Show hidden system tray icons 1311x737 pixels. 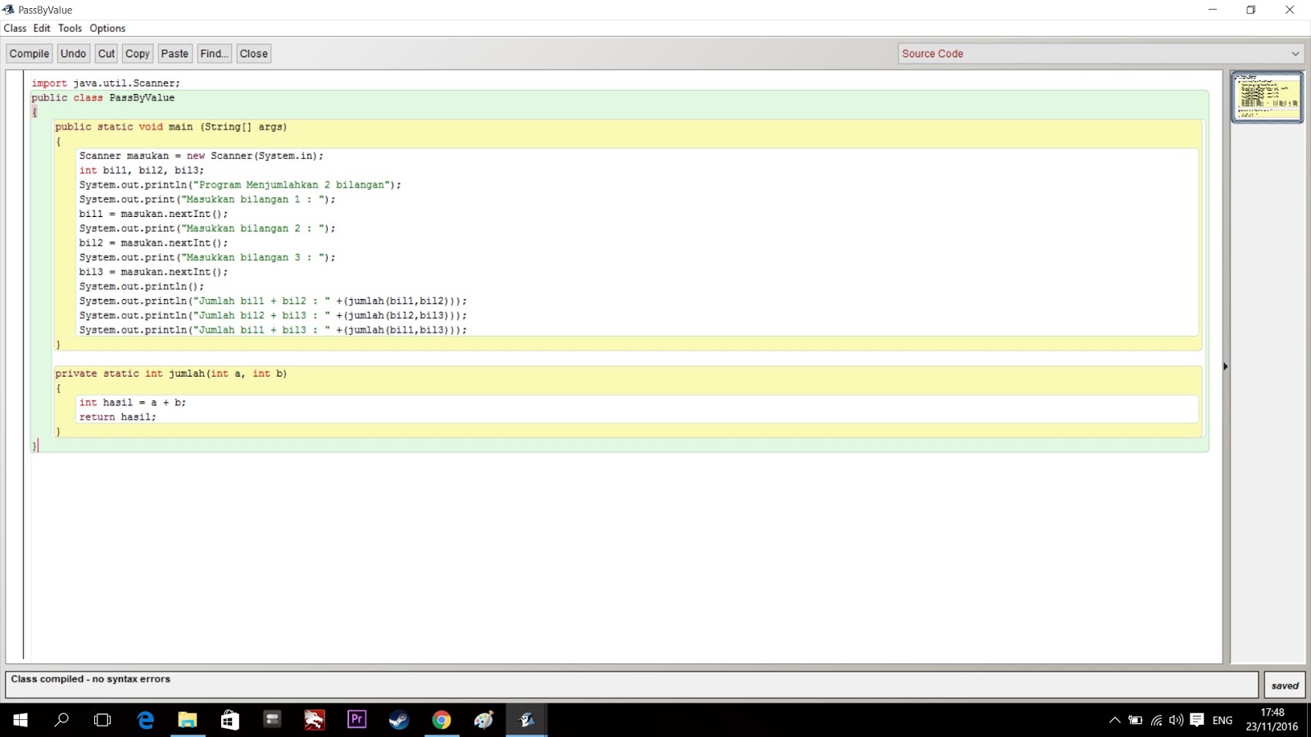(x=1114, y=721)
